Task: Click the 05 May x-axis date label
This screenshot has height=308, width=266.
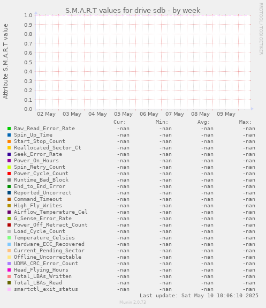Action: coord(123,114)
